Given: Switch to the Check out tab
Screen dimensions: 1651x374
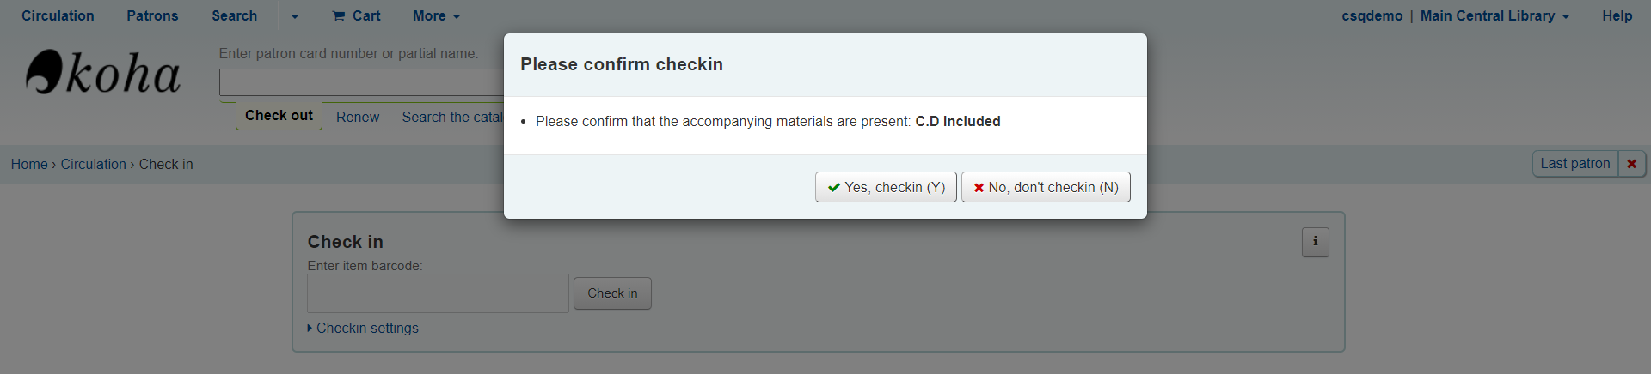Looking at the screenshot, I should (279, 116).
